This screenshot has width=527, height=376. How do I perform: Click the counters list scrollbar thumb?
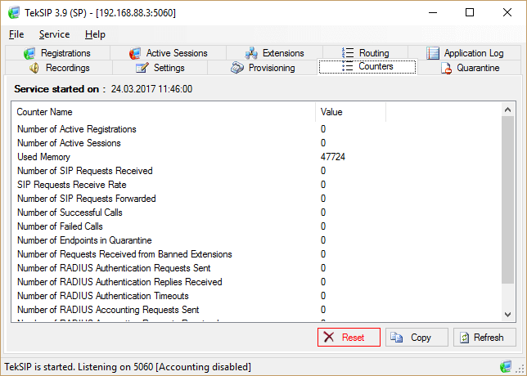coord(508,199)
